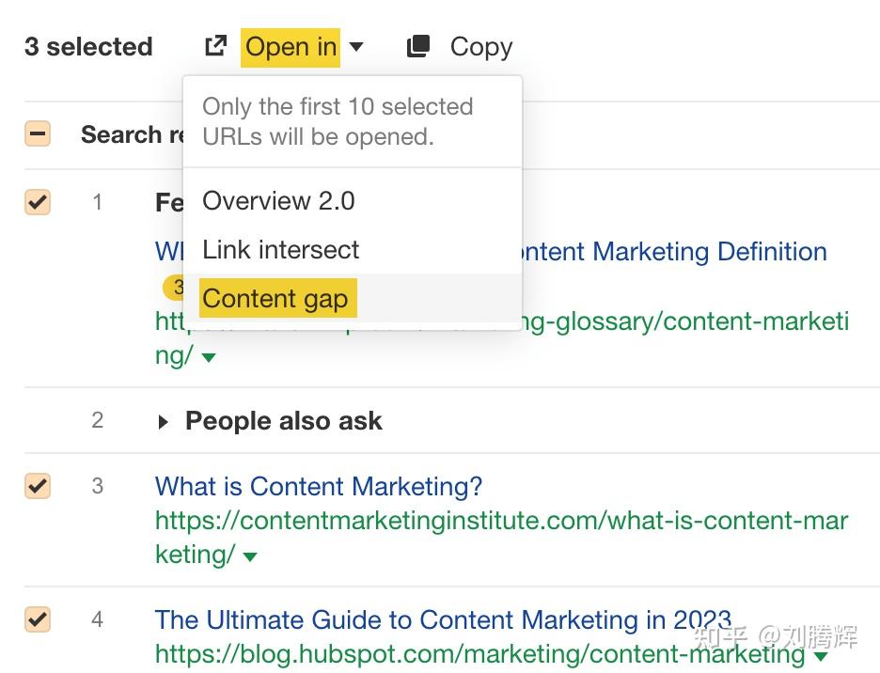The width and height of the screenshot is (880, 673).
Task: Toggle the select-all checkbox in header row
Action: point(38,134)
